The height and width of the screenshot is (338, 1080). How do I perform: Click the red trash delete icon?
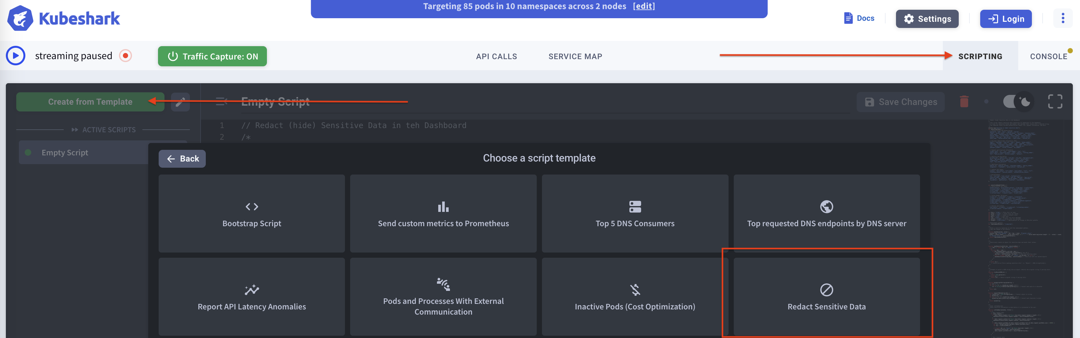point(964,102)
